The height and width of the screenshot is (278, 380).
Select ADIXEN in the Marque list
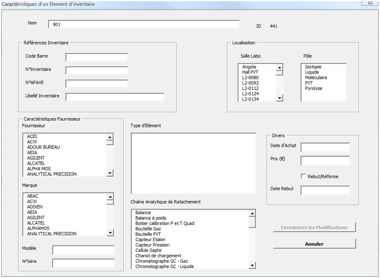pyautogui.click(x=35, y=207)
